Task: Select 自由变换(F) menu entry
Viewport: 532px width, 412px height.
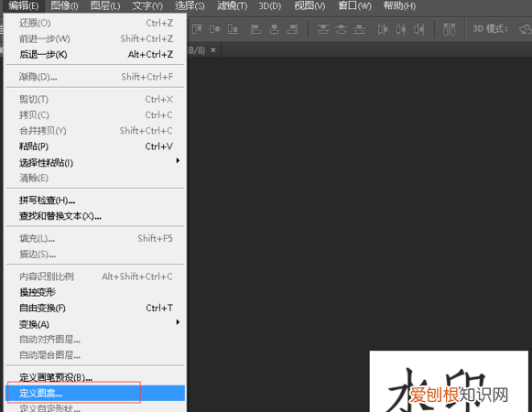Action: pos(95,308)
